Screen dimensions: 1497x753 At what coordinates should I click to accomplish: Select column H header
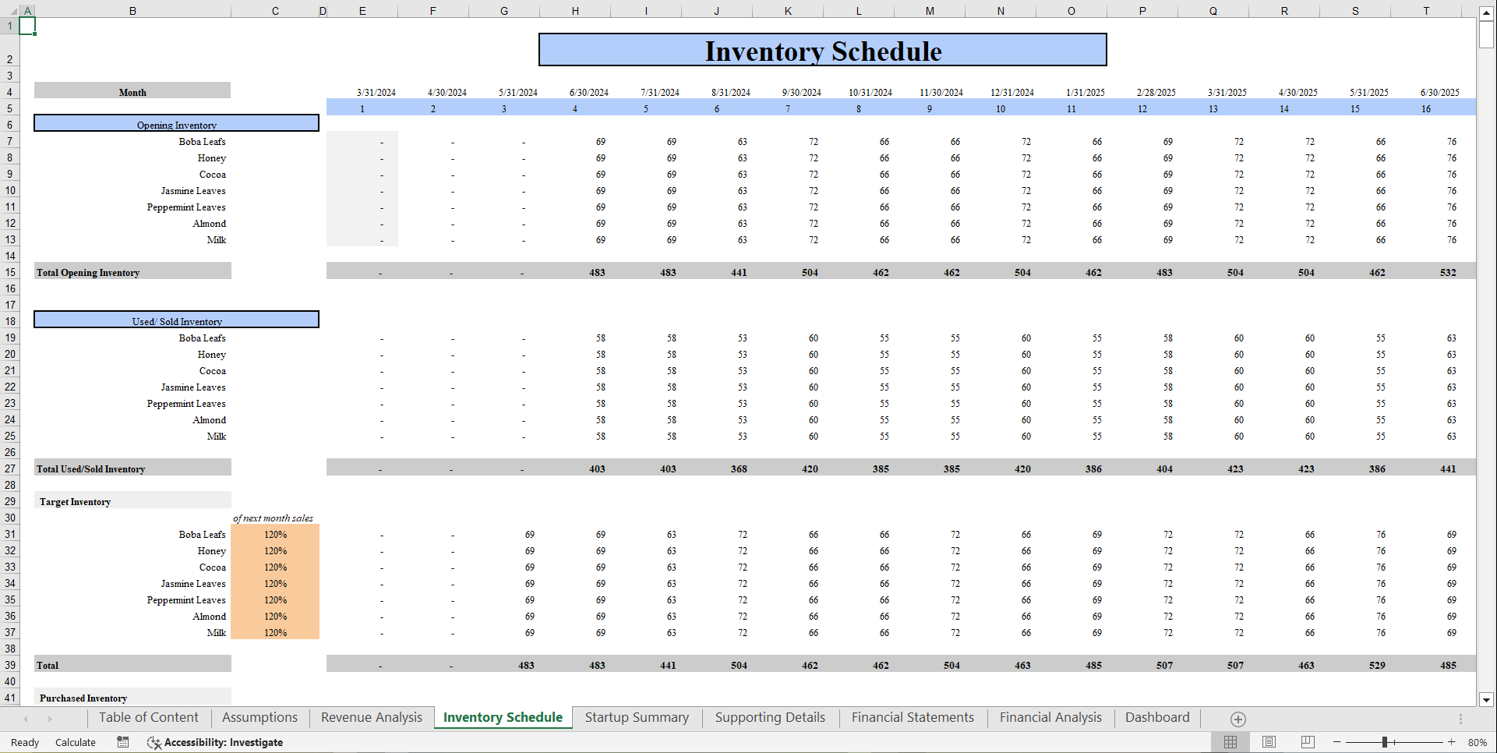click(575, 11)
